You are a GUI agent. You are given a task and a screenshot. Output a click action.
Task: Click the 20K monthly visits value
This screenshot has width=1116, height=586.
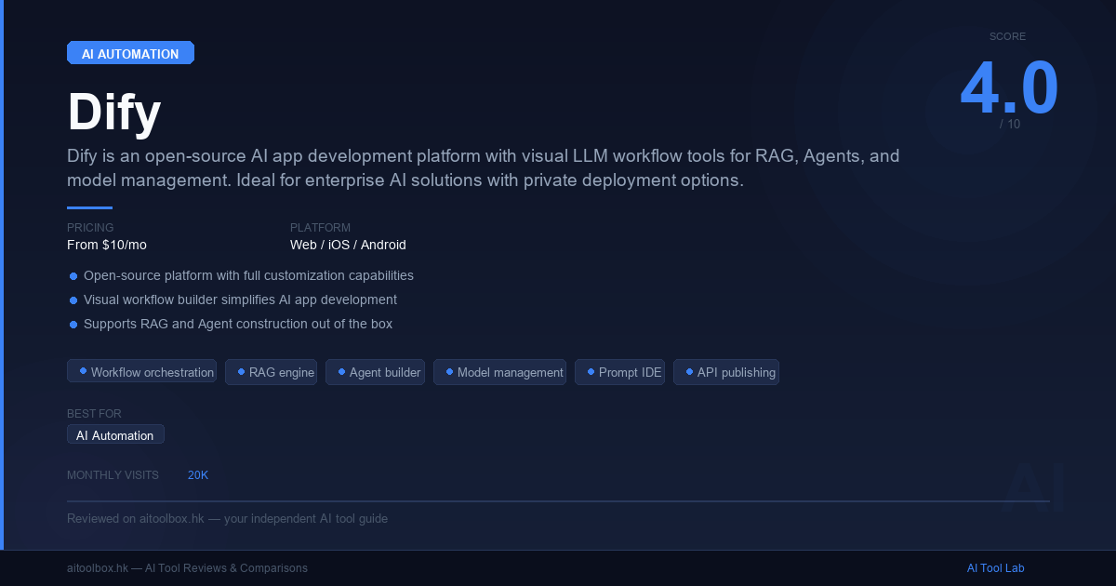pos(198,475)
